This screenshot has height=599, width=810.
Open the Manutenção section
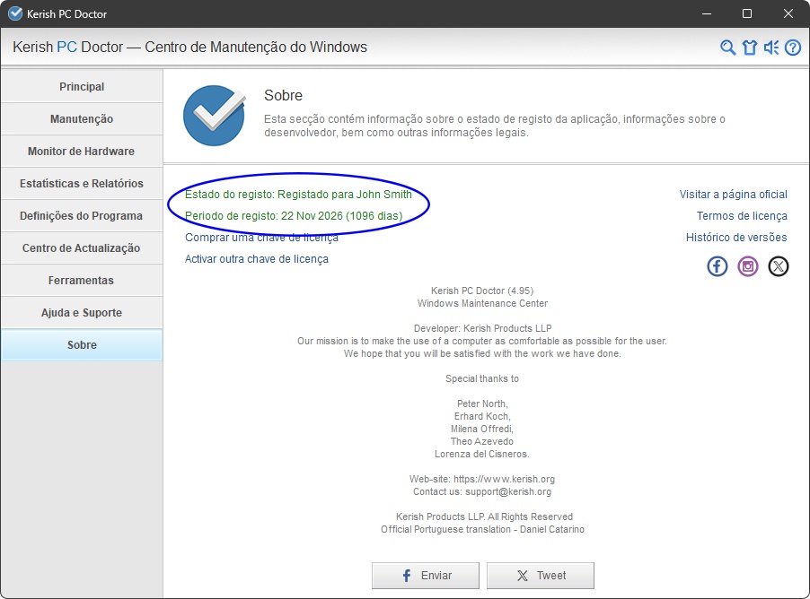(82, 119)
